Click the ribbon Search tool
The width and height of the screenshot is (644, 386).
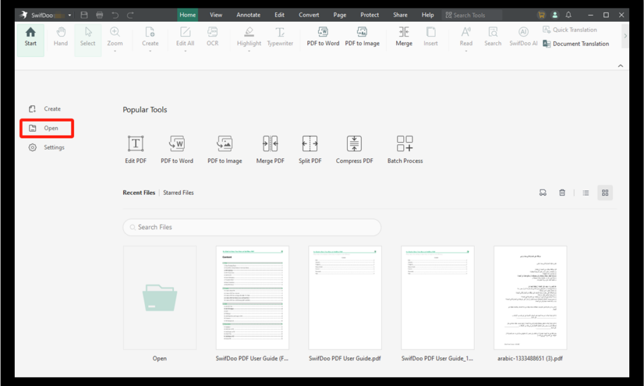pos(493,37)
